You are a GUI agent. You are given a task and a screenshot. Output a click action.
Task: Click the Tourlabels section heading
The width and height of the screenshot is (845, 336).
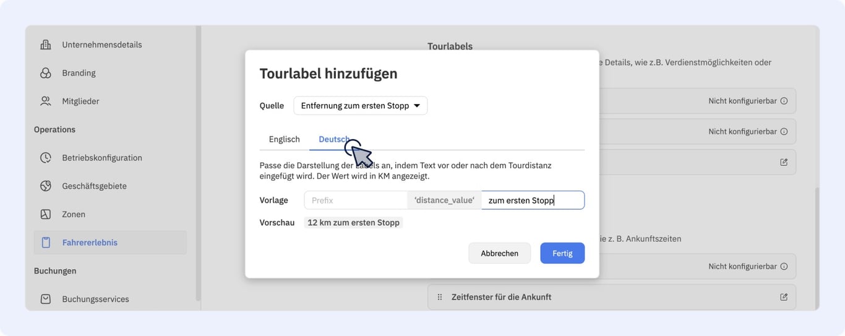coord(450,46)
